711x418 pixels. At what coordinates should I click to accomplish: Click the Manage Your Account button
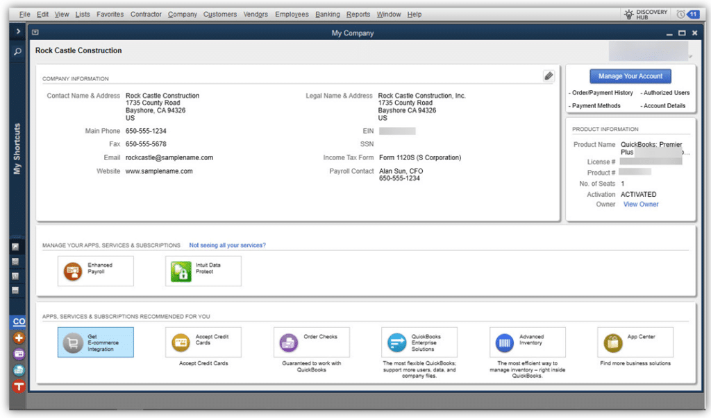630,76
